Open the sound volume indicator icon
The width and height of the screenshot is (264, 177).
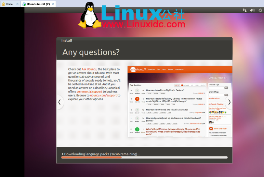pyautogui.click(x=252, y=10)
